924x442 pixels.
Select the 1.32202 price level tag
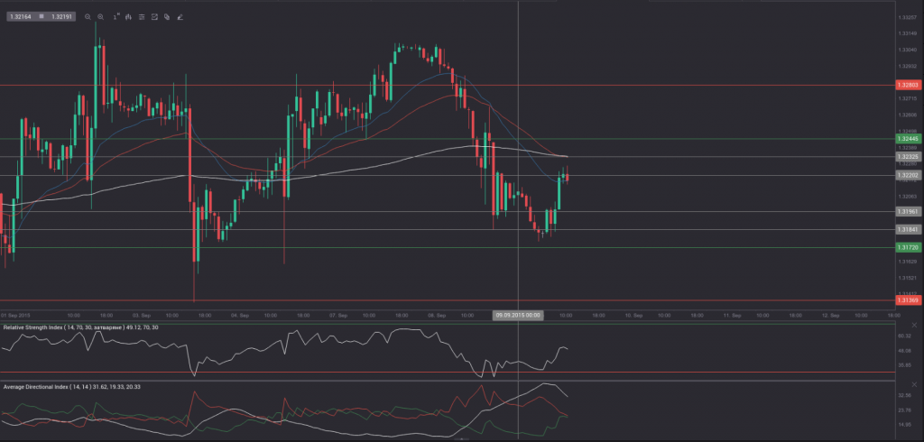tap(908, 175)
